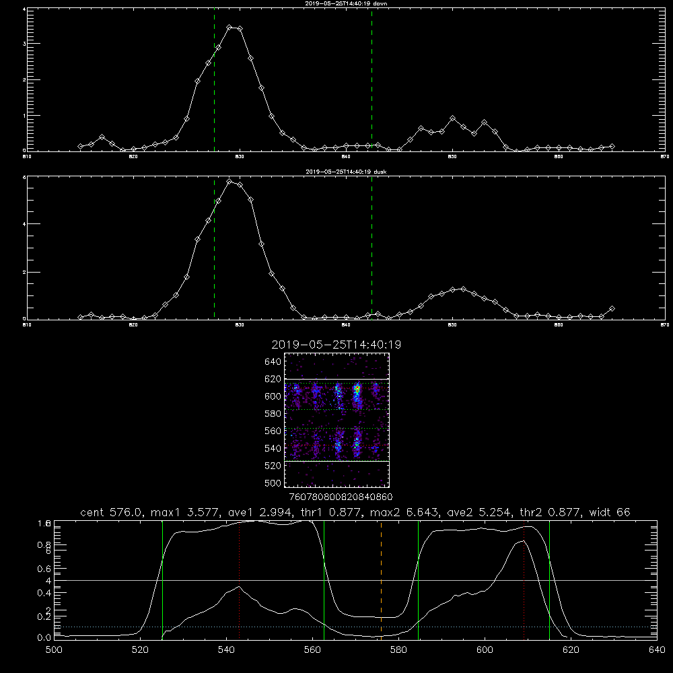Click the dawn plot title text
Image resolution: width=673 pixels, height=673 pixels.
pyautogui.click(x=346, y=3)
